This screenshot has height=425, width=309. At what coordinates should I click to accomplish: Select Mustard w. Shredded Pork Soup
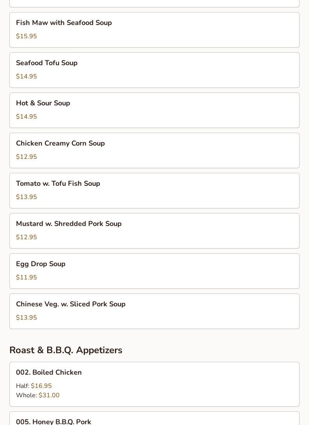coord(69,224)
